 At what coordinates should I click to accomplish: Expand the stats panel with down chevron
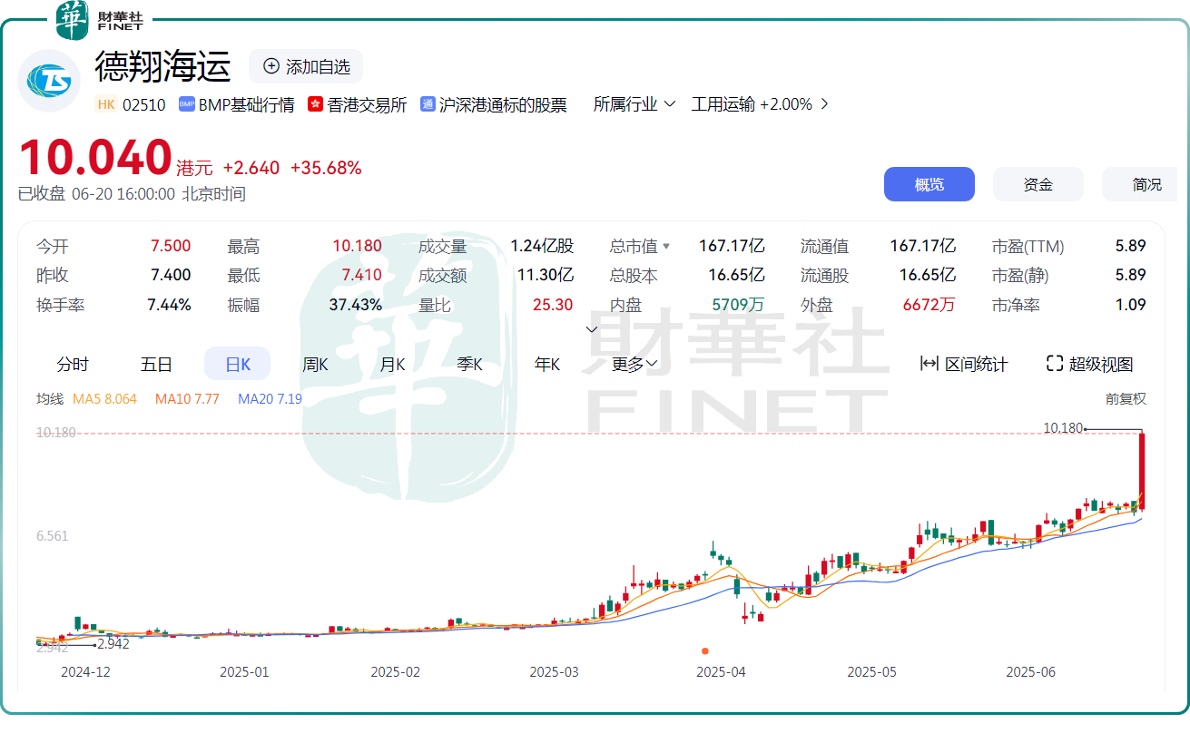(592, 329)
